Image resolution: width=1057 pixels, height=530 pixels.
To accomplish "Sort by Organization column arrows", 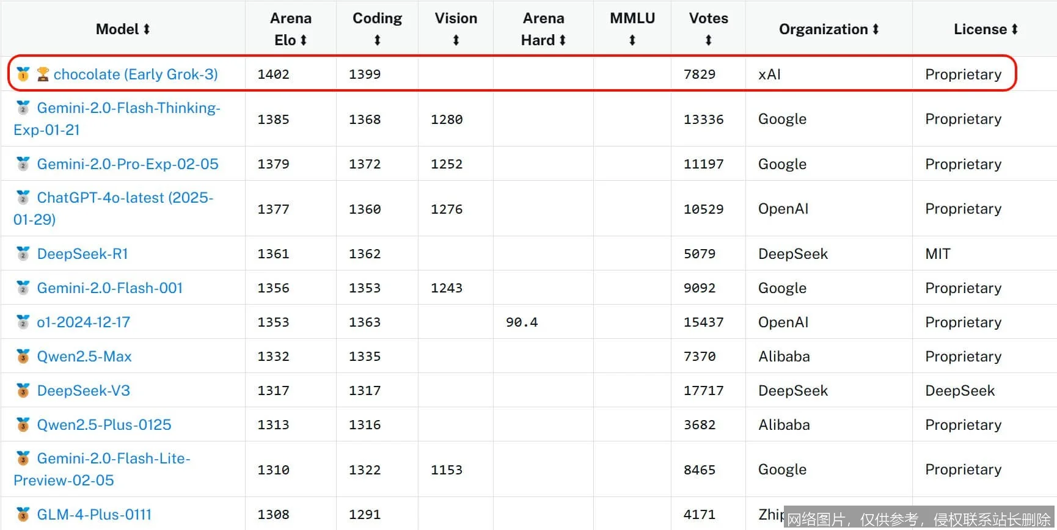I will (876, 29).
